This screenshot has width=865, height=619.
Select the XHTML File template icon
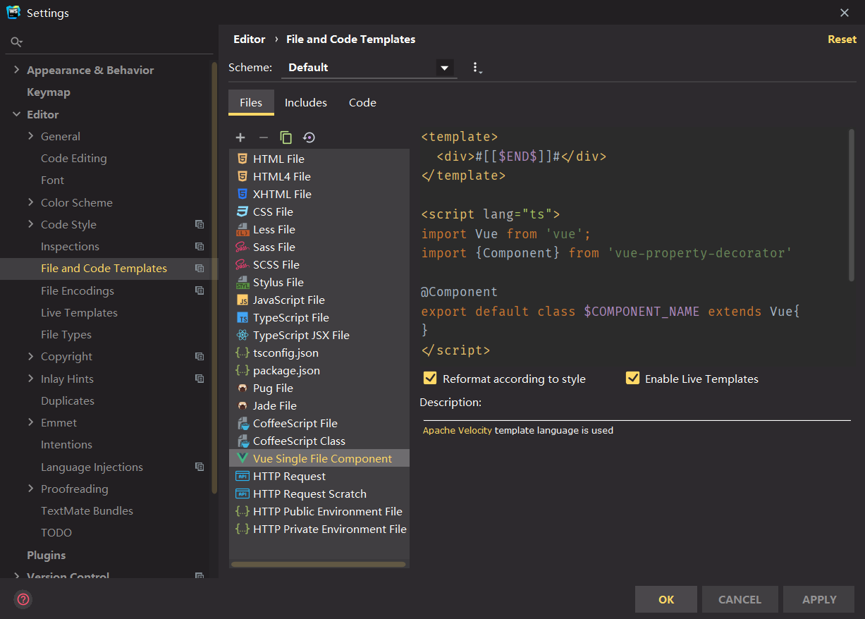point(243,194)
